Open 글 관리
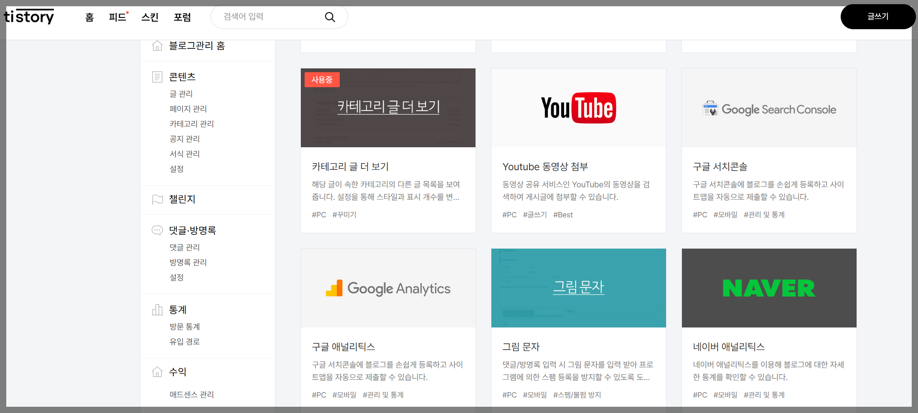Image resolution: width=918 pixels, height=413 pixels. pyautogui.click(x=181, y=94)
